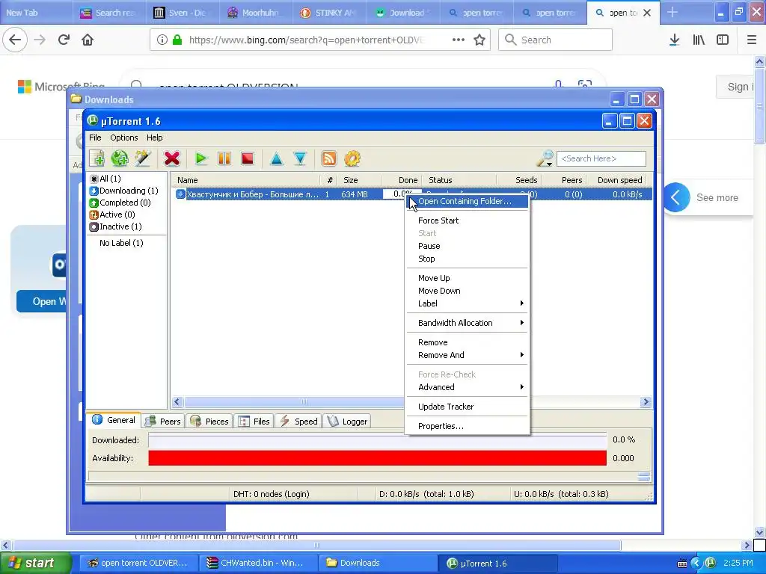The image size is (766, 574).
Task: Switch to the Files tab
Action: click(x=254, y=422)
